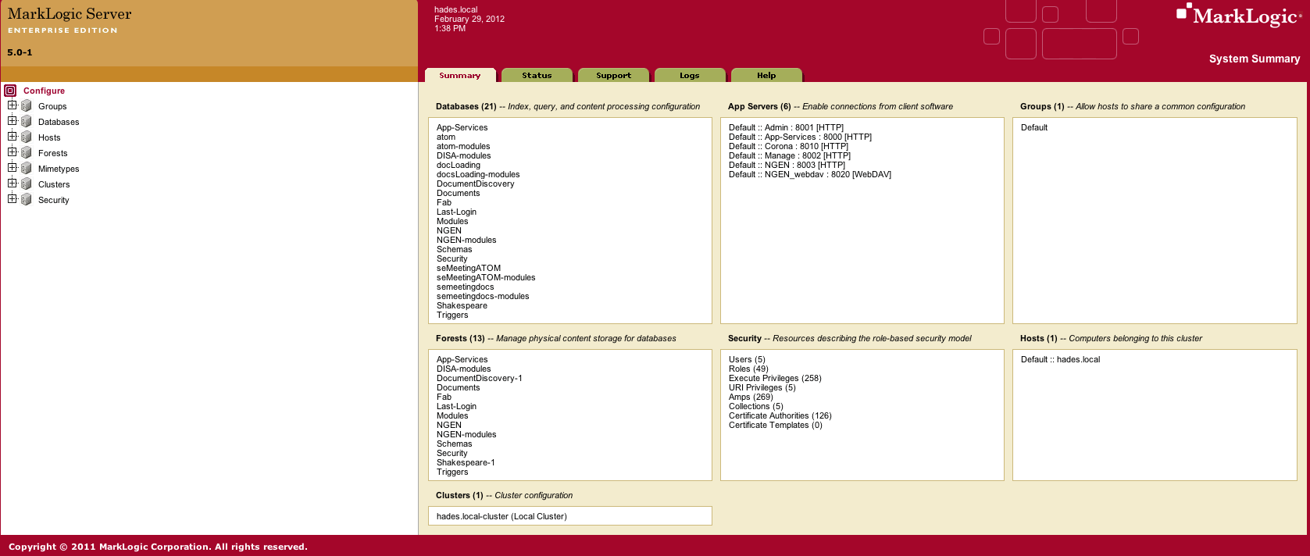This screenshot has height=556, width=1310.
Task: Open the DISA-modules forest
Action: pos(464,369)
